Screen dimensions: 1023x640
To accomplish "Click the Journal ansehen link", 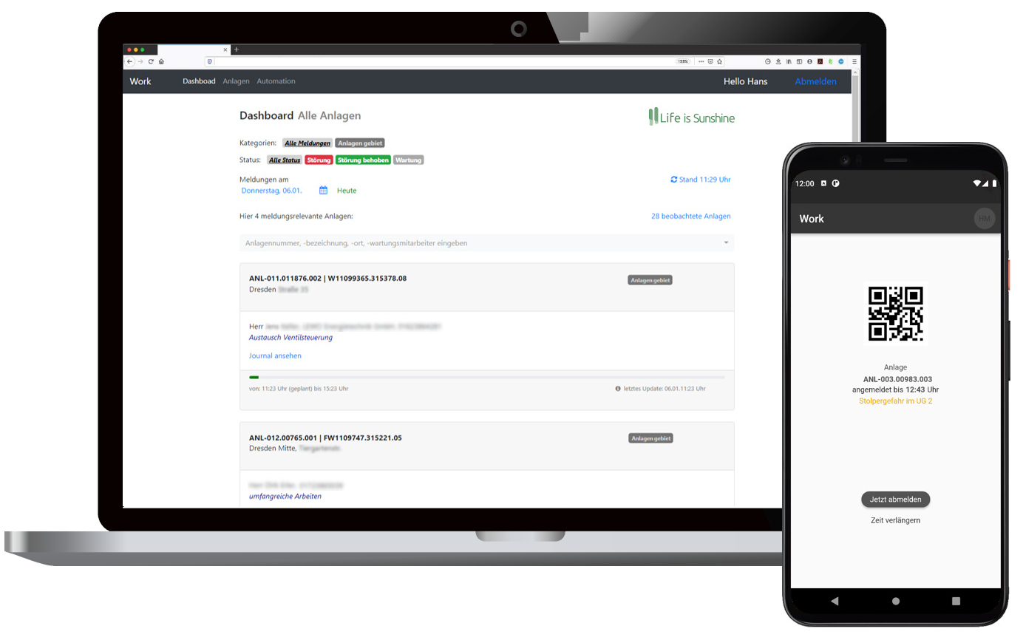I will (x=275, y=355).
